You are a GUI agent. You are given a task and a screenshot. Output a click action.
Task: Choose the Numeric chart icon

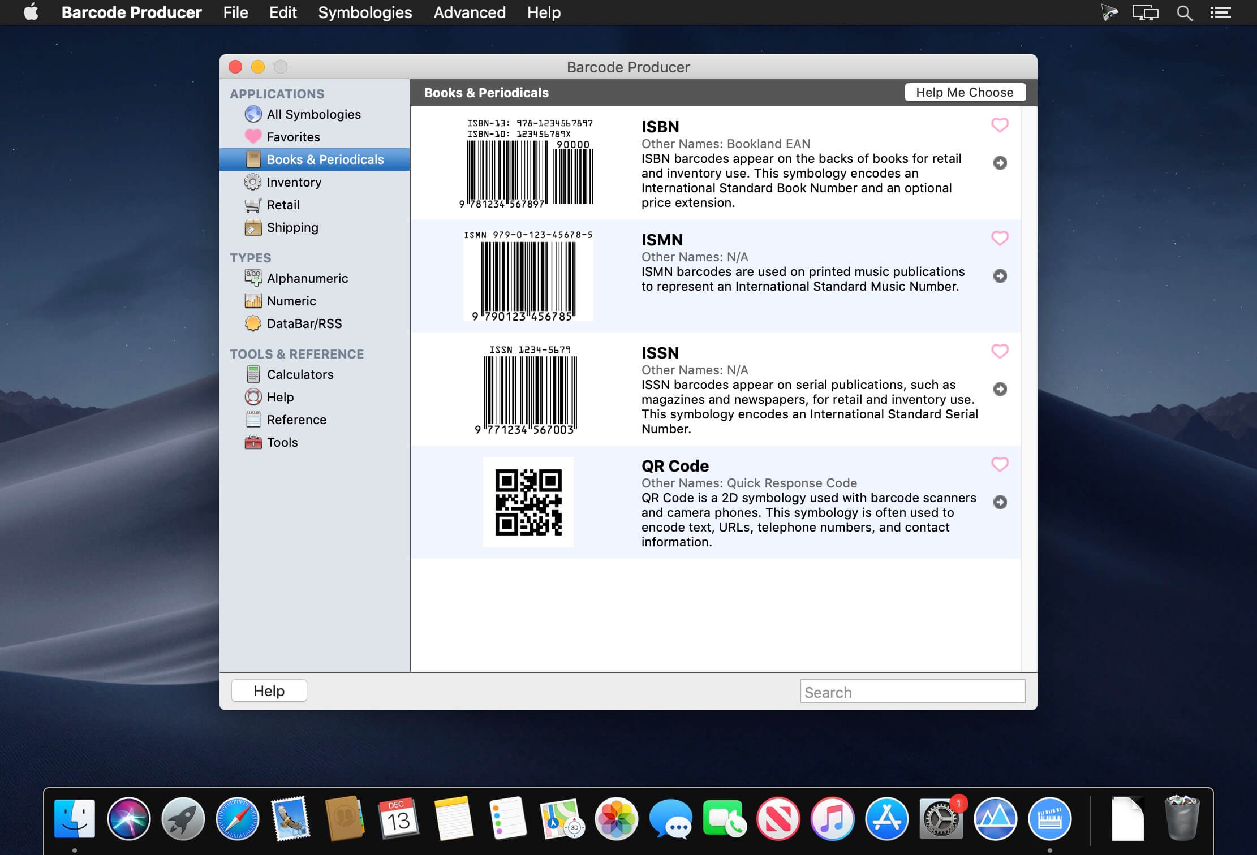coord(253,301)
